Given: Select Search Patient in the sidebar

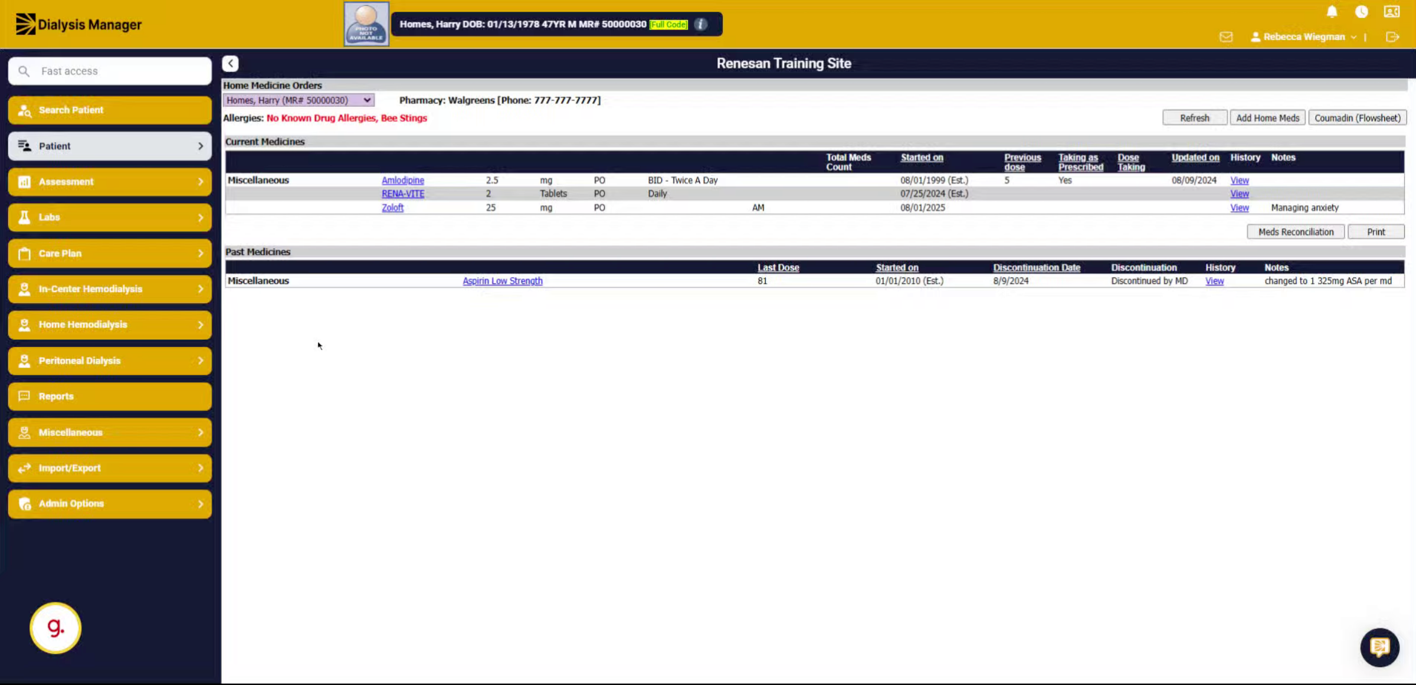Looking at the screenshot, I should pyautogui.click(x=110, y=110).
